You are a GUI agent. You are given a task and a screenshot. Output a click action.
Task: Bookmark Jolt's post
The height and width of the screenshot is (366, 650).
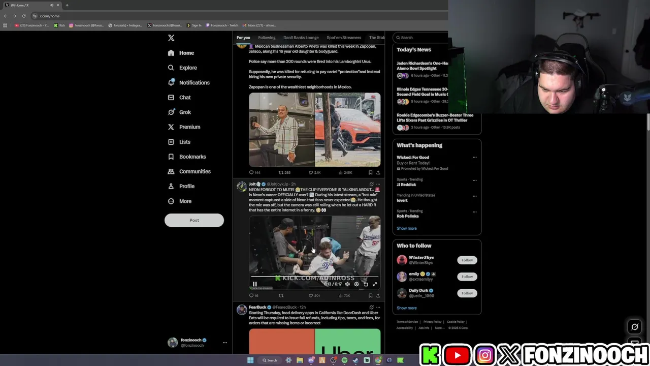click(370, 295)
